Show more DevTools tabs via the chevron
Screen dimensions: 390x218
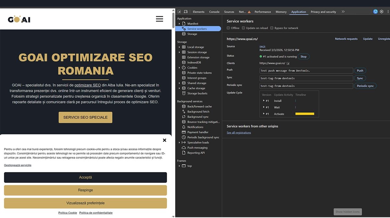343,12
